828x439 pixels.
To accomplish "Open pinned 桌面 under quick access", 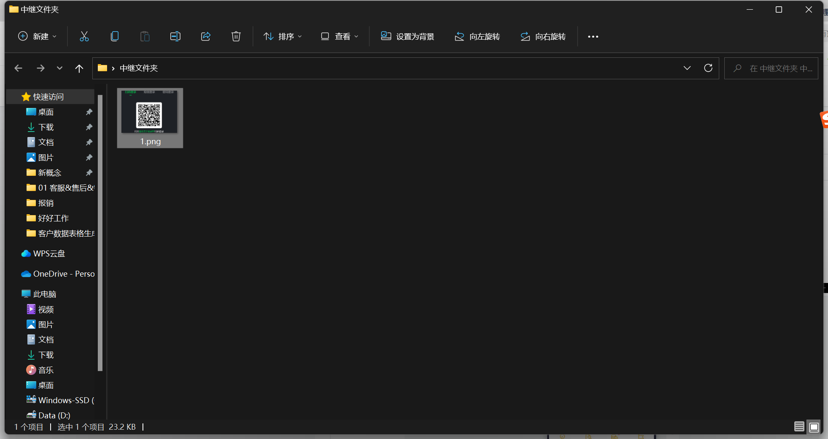I will point(46,112).
